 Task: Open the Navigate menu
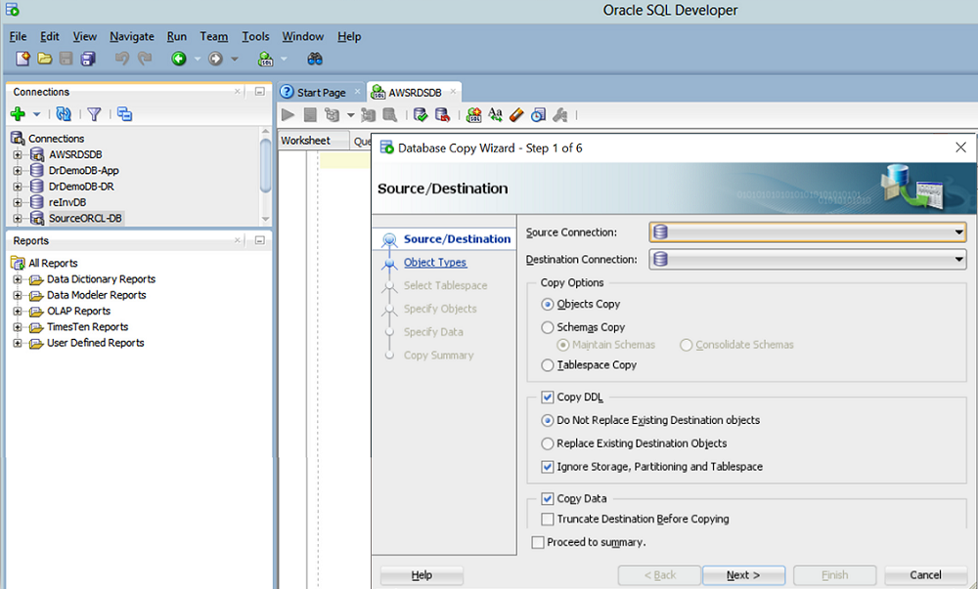tap(131, 36)
